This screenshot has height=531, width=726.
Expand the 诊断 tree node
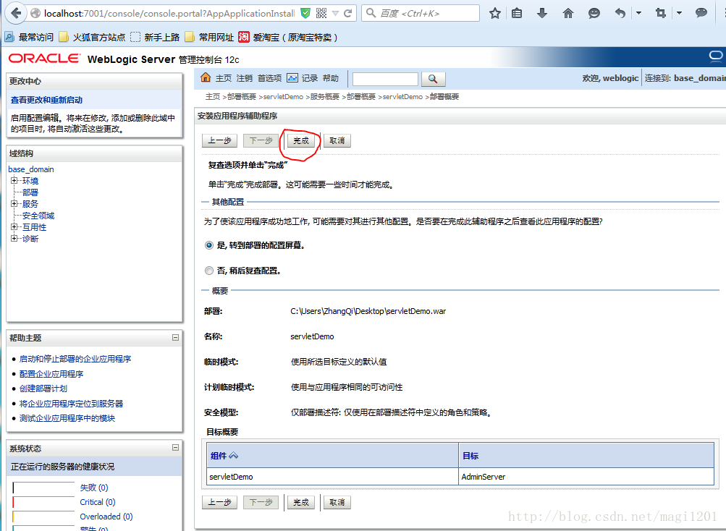tap(14, 239)
